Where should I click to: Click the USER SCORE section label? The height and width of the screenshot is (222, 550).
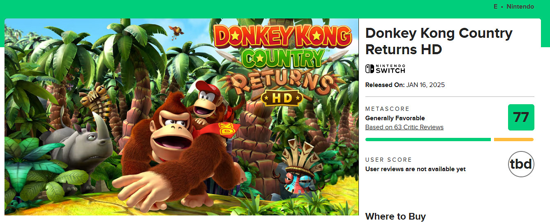coord(388,160)
